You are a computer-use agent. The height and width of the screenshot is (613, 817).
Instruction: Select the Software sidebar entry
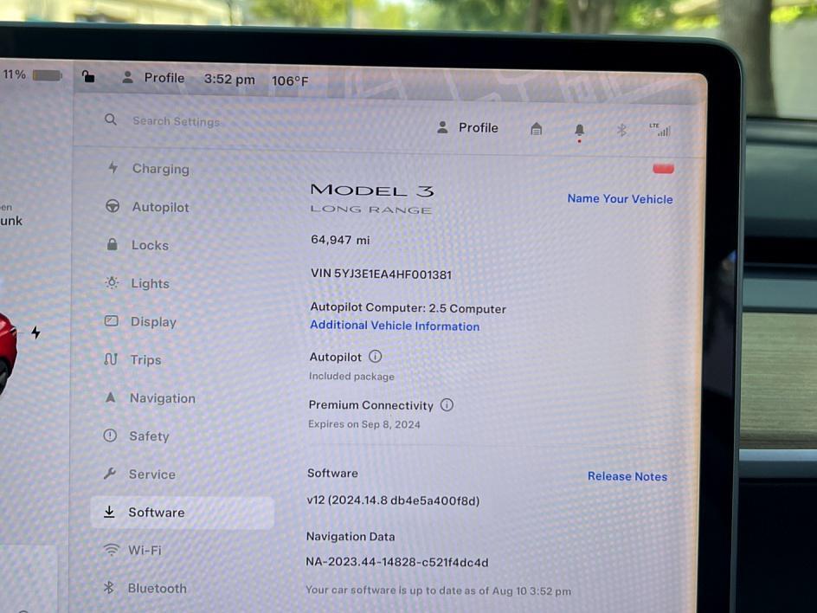pyautogui.click(x=183, y=513)
